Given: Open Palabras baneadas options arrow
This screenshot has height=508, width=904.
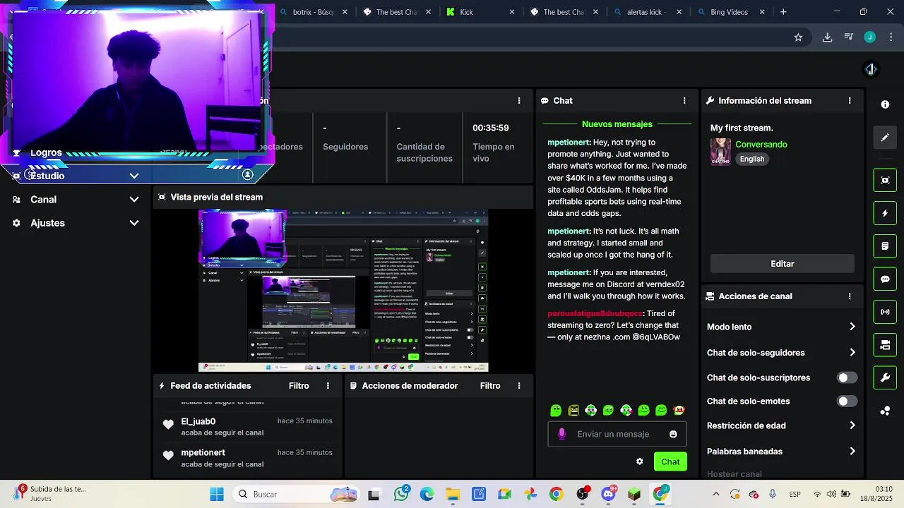Looking at the screenshot, I should [852, 452].
